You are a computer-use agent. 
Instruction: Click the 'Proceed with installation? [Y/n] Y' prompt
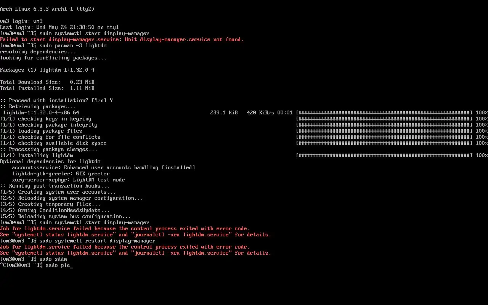pyautogui.click(x=56, y=100)
